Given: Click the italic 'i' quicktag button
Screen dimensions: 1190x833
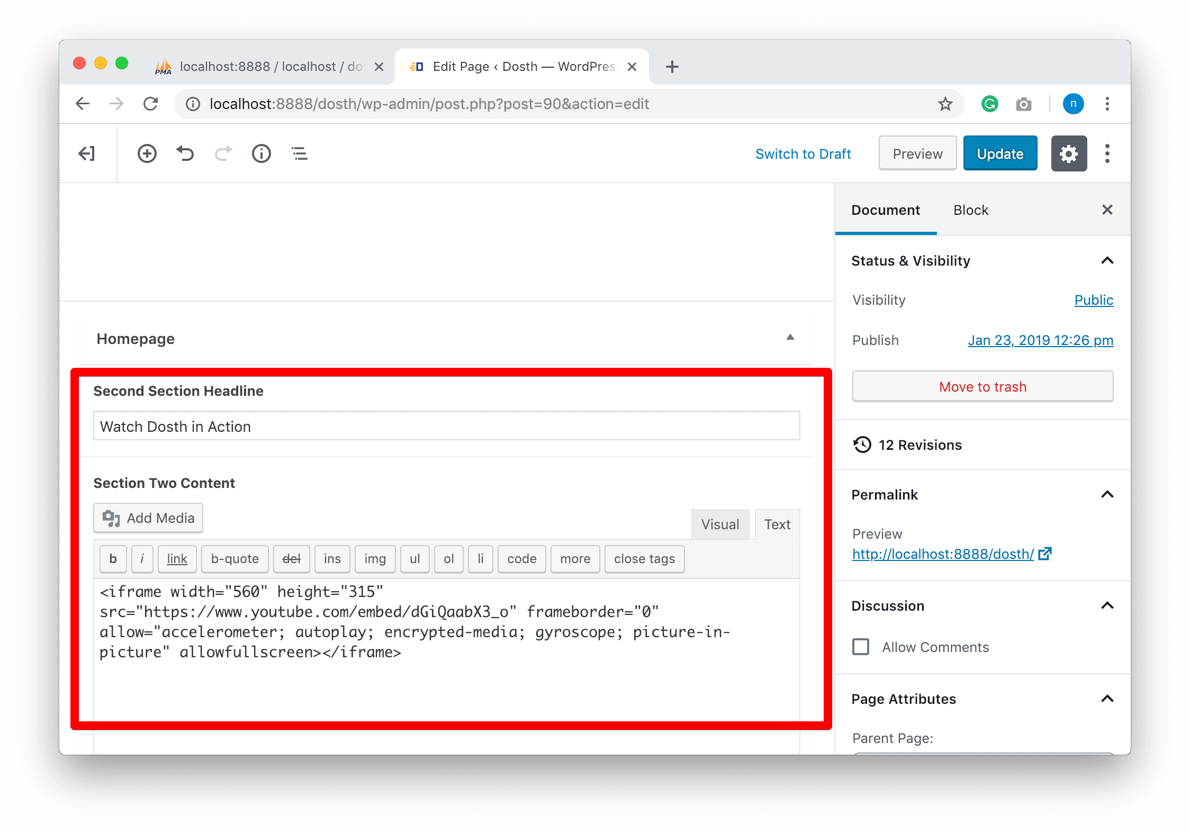Looking at the screenshot, I should pos(142,559).
